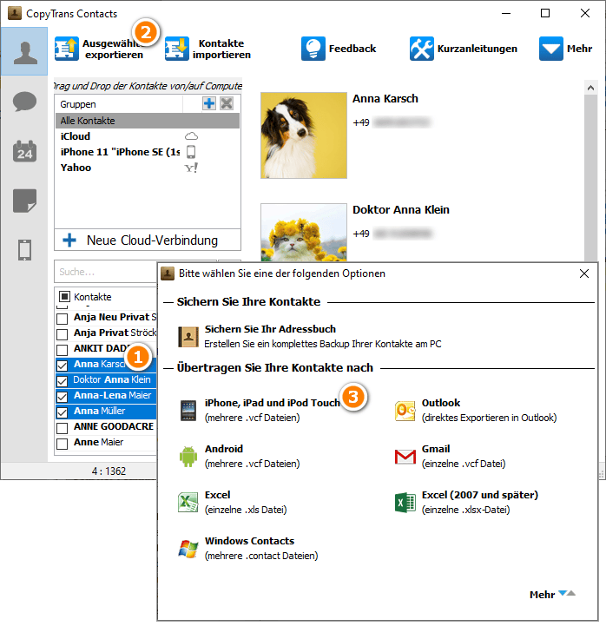606x626 pixels.
Task: Click Anna Karsch dog photo thumbnail
Action: point(304,135)
